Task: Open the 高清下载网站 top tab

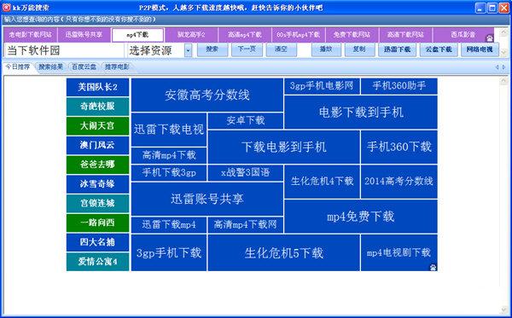Action: [x=405, y=35]
